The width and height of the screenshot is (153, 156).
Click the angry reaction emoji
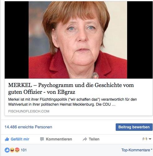17,150
